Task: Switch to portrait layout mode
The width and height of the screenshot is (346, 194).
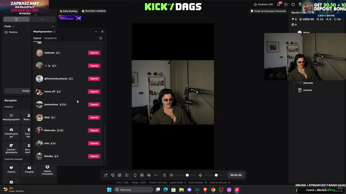Action: [16, 19]
